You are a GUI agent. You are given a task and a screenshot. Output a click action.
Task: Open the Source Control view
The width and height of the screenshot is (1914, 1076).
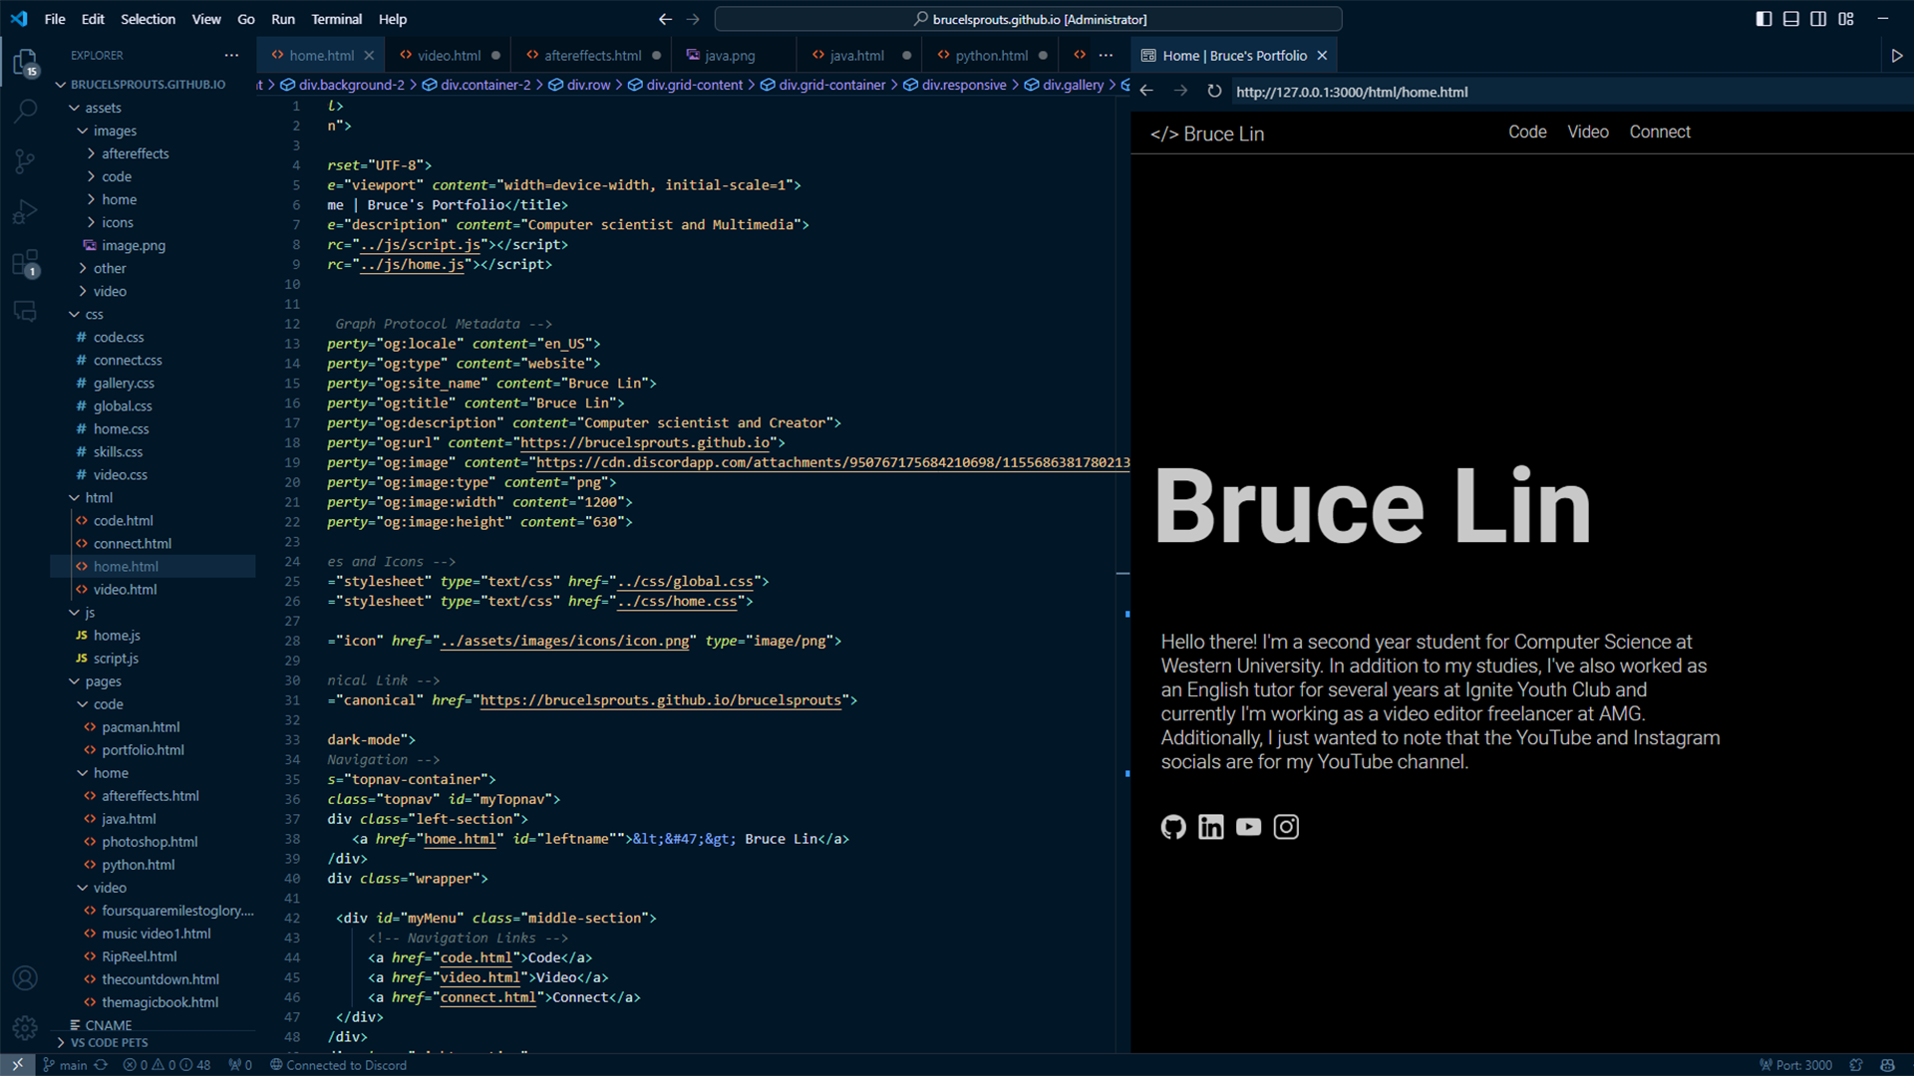(25, 160)
